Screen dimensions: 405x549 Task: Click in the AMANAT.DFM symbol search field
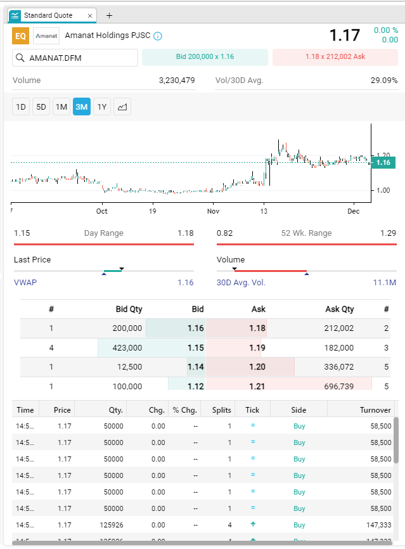pos(81,58)
